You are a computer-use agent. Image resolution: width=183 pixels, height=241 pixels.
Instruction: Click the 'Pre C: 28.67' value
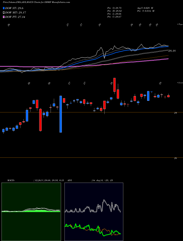pos(115,17)
